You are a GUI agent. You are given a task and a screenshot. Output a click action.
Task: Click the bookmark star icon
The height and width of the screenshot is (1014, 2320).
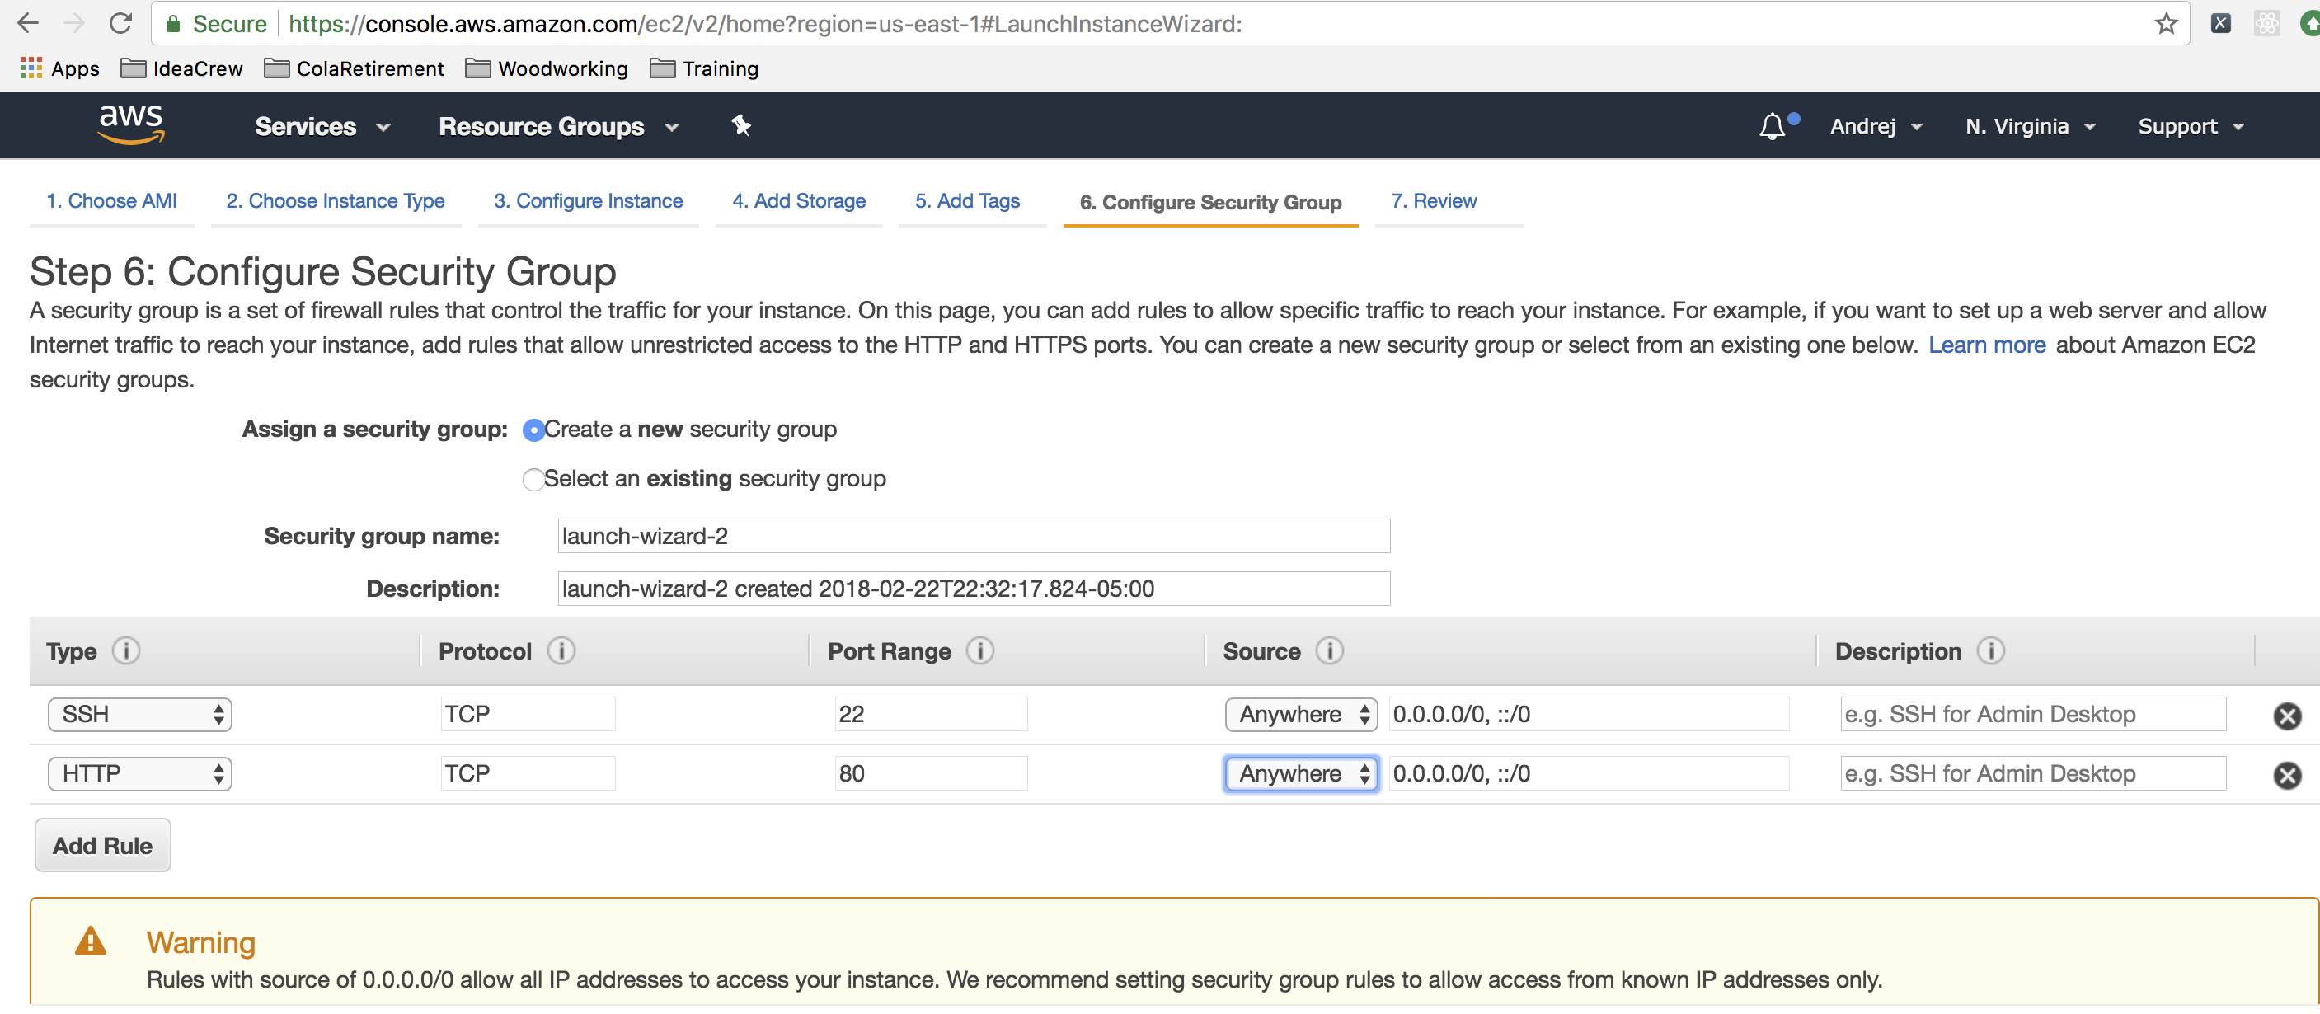click(2165, 24)
